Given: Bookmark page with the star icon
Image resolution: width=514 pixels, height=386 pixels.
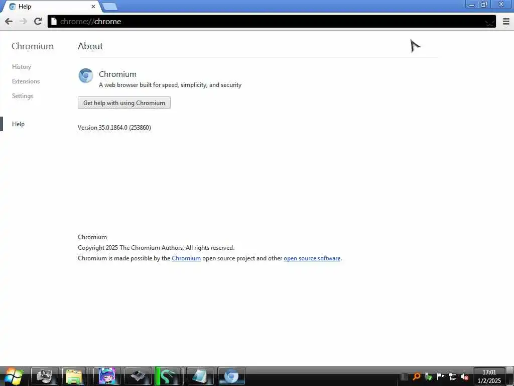Looking at the screenshot, I should (489, 22).
